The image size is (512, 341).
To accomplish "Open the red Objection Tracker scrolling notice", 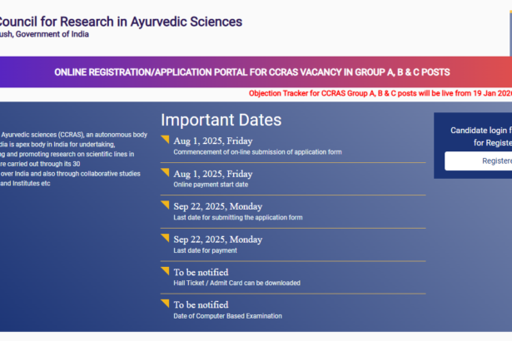I will [380, 93].
